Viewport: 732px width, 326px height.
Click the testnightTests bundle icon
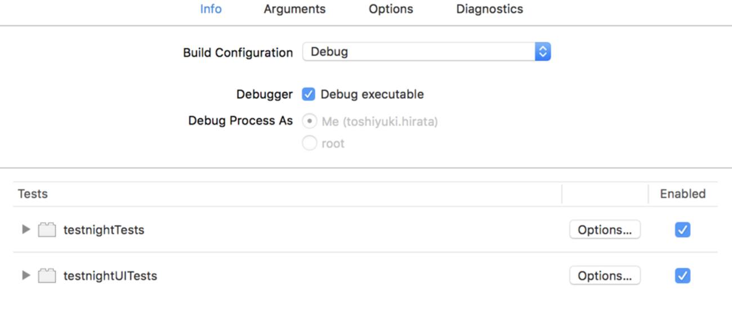point(47,230)
